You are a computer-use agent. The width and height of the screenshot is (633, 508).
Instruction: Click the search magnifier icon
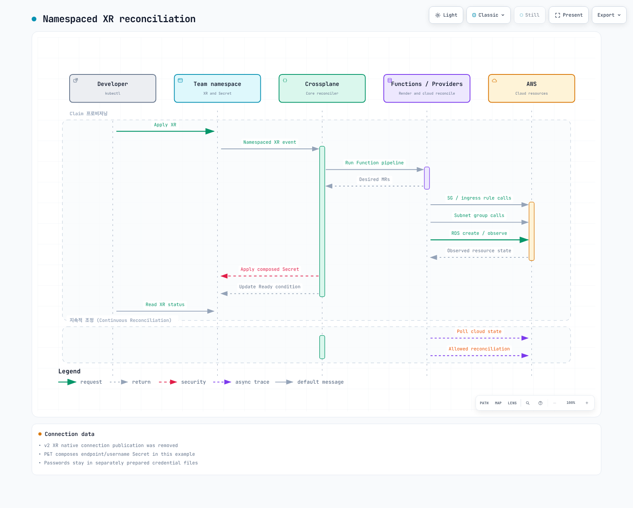tap(528, 403)
